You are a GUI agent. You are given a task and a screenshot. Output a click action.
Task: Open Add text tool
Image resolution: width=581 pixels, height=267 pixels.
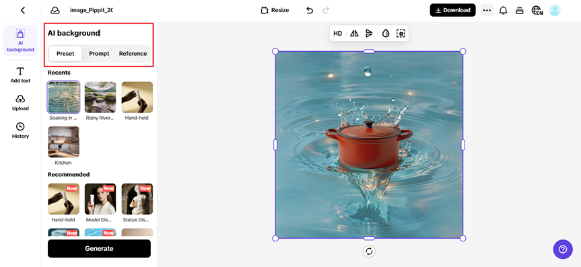coord(20,75)
